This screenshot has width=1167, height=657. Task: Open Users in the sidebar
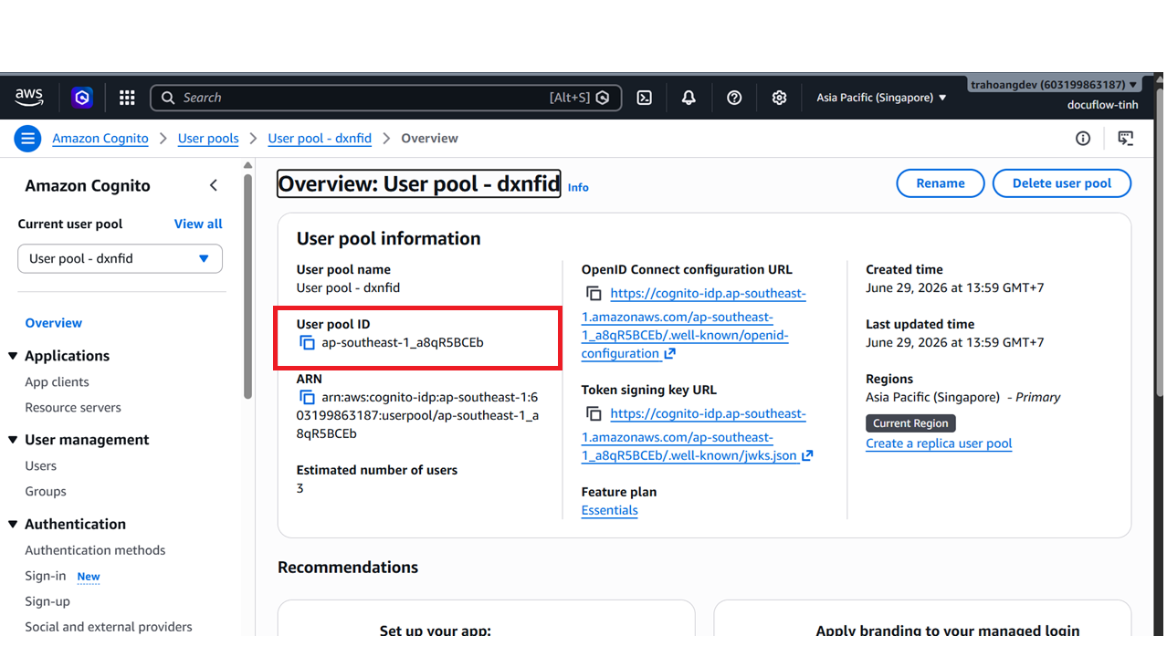pyautogui.click(x=41, y=466)
